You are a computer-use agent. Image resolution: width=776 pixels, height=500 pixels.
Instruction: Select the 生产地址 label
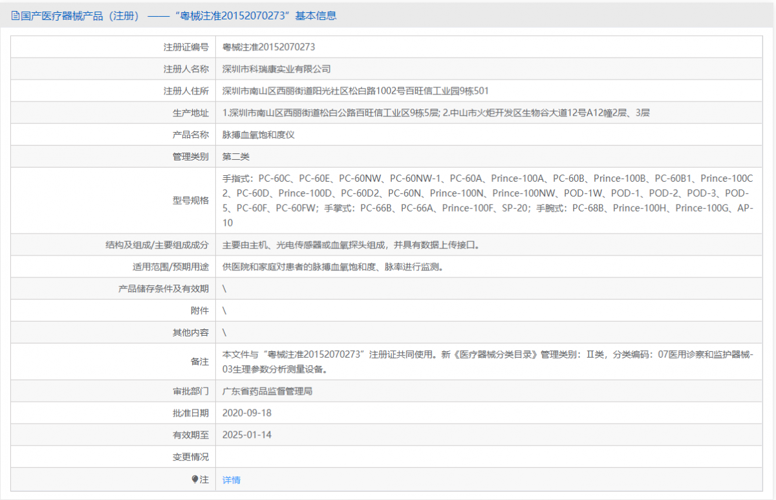coord(191,113)
